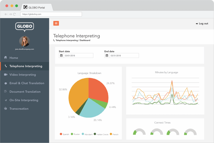Open the End date calendar icon
Viewport: 214px width, 143px height.
click(107, 55)
